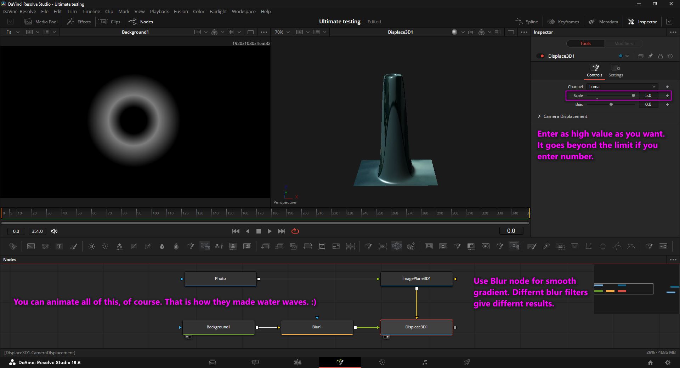Screen dimensions: 680x368
Task: Add a B-Spline mask from toolbar
Action: [631, 247]
